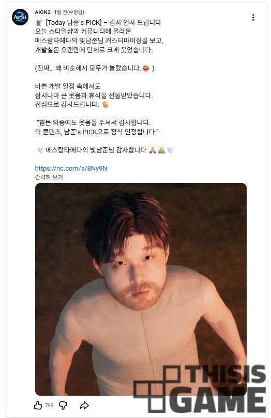Follow the nc.com/s/8Ny9N link
The height and width of the screenshot is (418, 271).
(x=71, y=168)
